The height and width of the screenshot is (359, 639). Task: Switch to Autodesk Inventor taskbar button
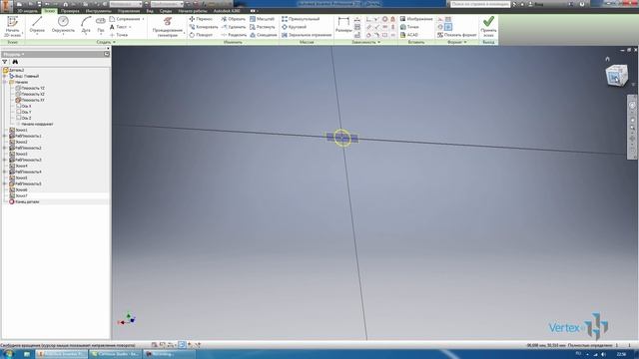tap(62, 354)
